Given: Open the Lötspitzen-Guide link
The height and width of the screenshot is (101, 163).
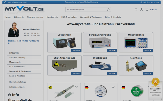Looking at the screenshot, I should [17, 87].
